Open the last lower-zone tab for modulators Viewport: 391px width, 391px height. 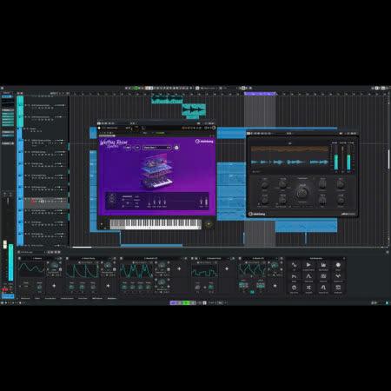click(112, 298)
